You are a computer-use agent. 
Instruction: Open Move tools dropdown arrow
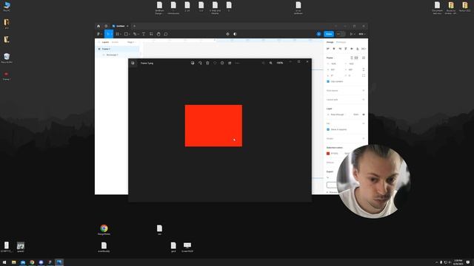point(112,34)
